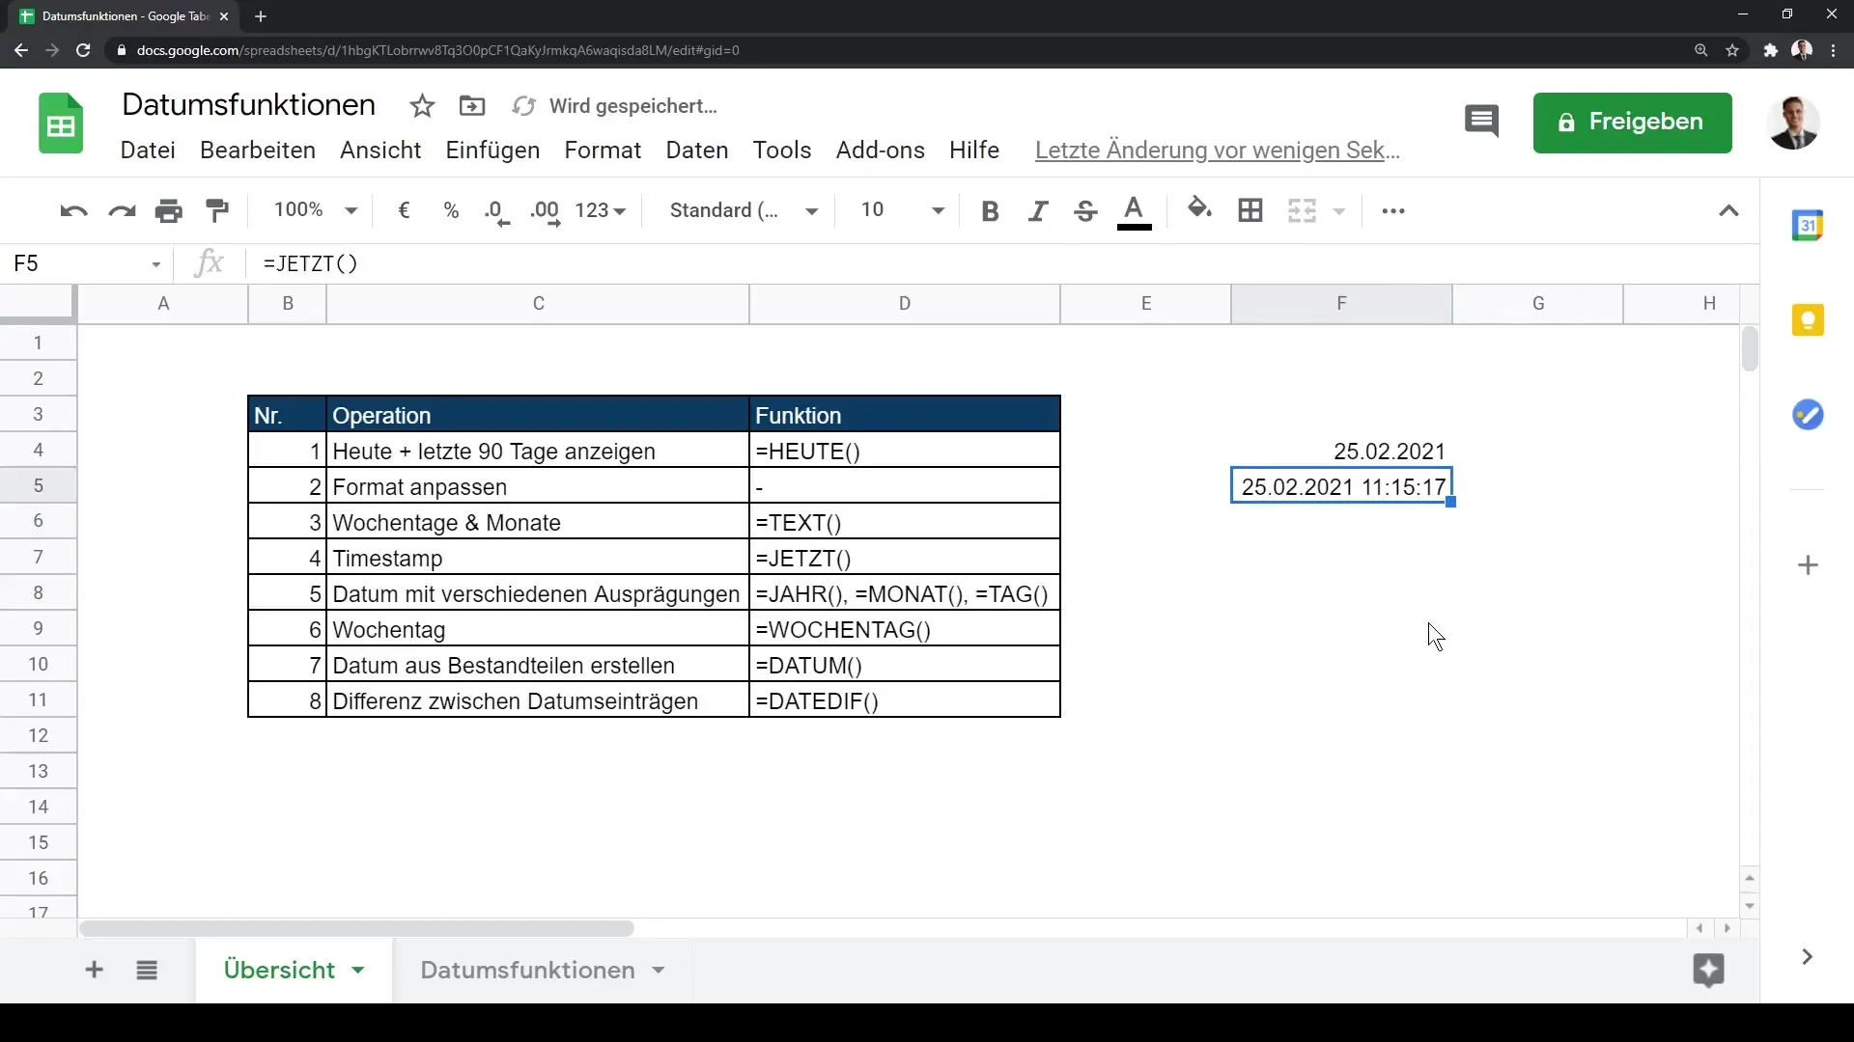Open the fill color bucket
The width and height of the screenshot is (1854, 1042).
click(x=1199, y=209)
